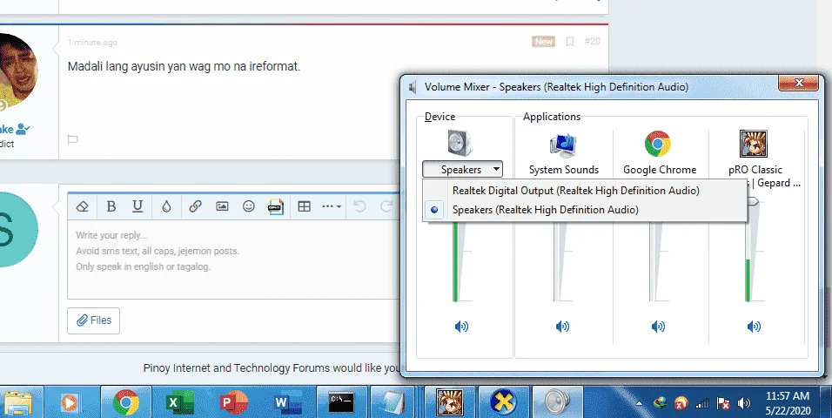Click the GIF media insert icon
This screenshot has height=418, width=832.
tap(275, 206)
